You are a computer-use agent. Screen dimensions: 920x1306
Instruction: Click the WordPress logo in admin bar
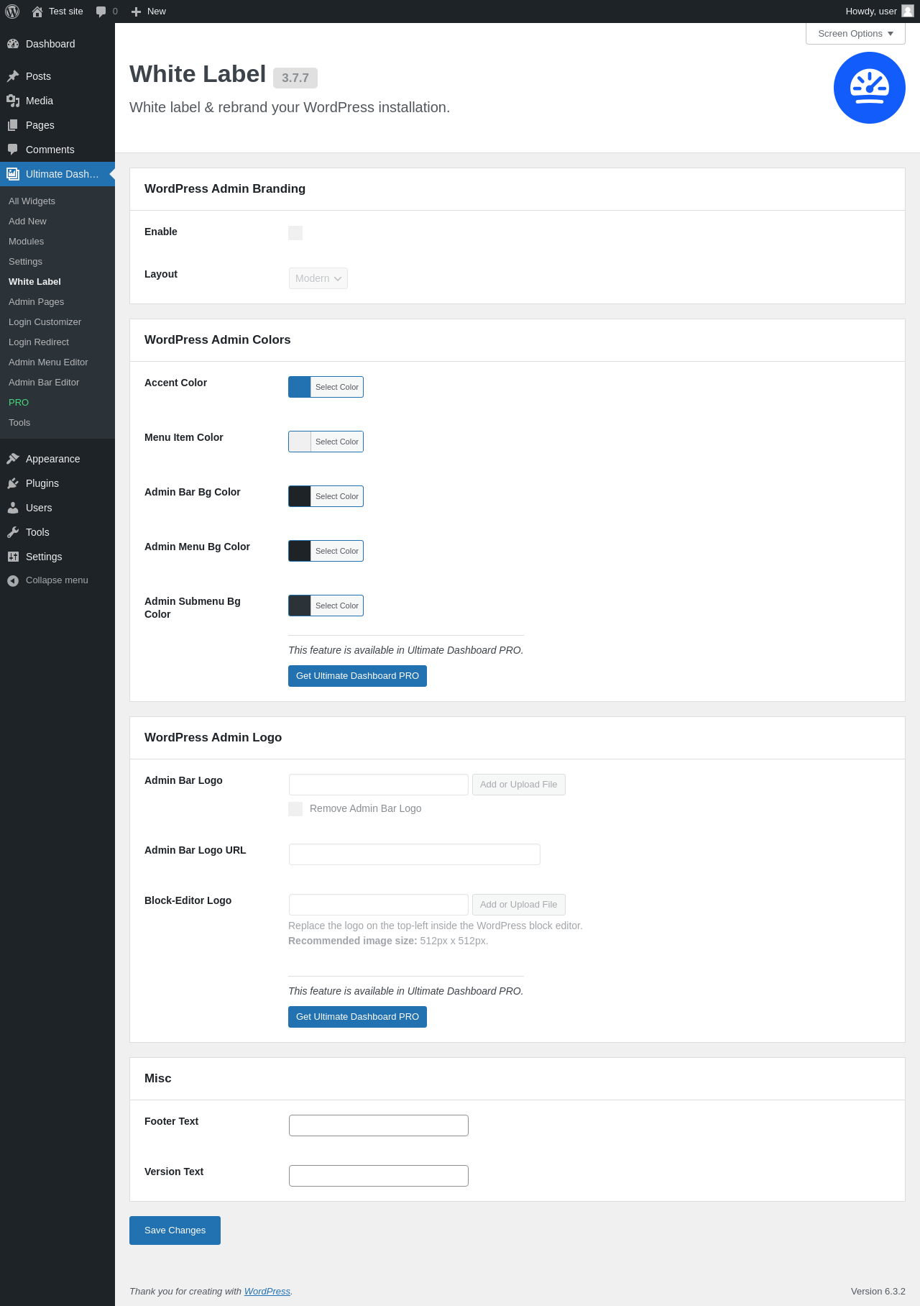pyautogui.click(x=12, y=12)
